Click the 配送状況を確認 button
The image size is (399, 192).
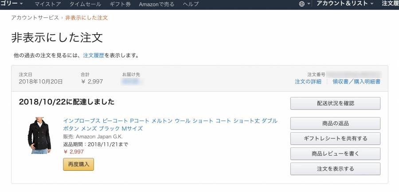336,103
